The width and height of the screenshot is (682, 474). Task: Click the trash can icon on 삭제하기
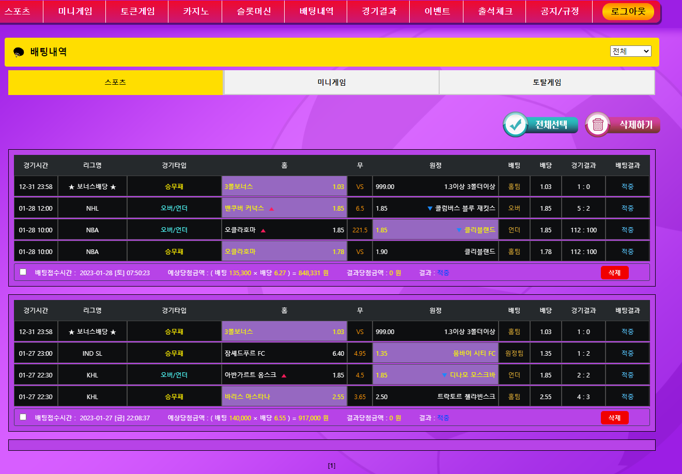pyautogui.click(x=598, y=124)
